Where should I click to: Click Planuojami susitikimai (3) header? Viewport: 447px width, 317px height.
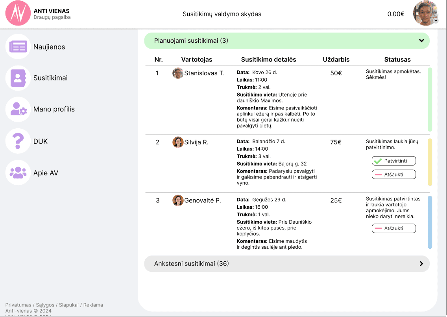[x=287, y=41]
